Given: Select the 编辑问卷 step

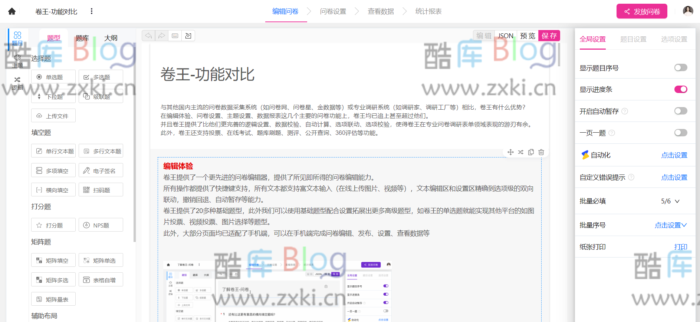Looking at the screenshot, I should 285,11.
